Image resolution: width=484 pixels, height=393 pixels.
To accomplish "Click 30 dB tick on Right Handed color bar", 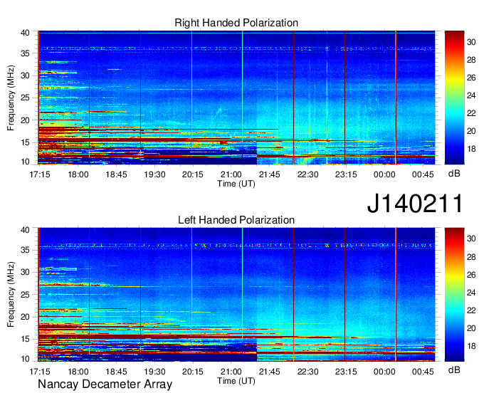I will coord(471,42).
